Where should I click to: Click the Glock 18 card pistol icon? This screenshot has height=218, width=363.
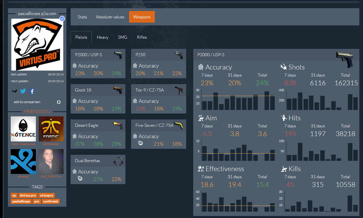(x=118, y=90)
